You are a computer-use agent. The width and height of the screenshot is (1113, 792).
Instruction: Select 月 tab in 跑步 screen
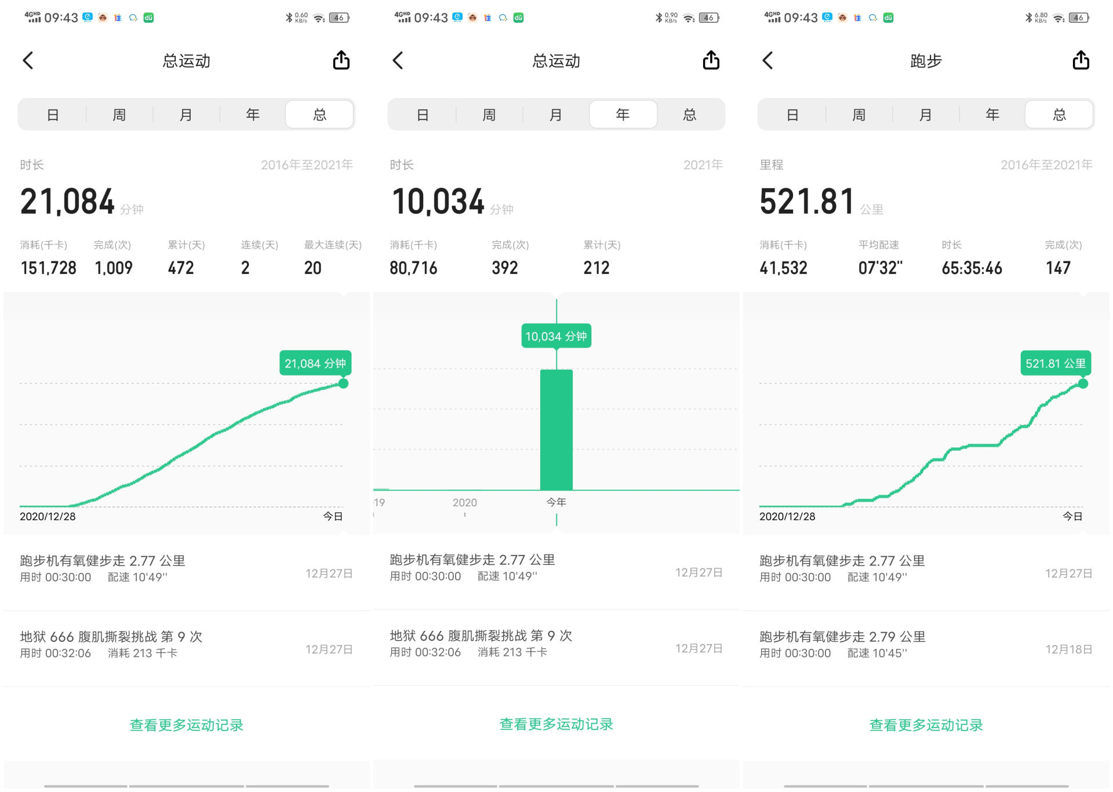coord(926,115)
